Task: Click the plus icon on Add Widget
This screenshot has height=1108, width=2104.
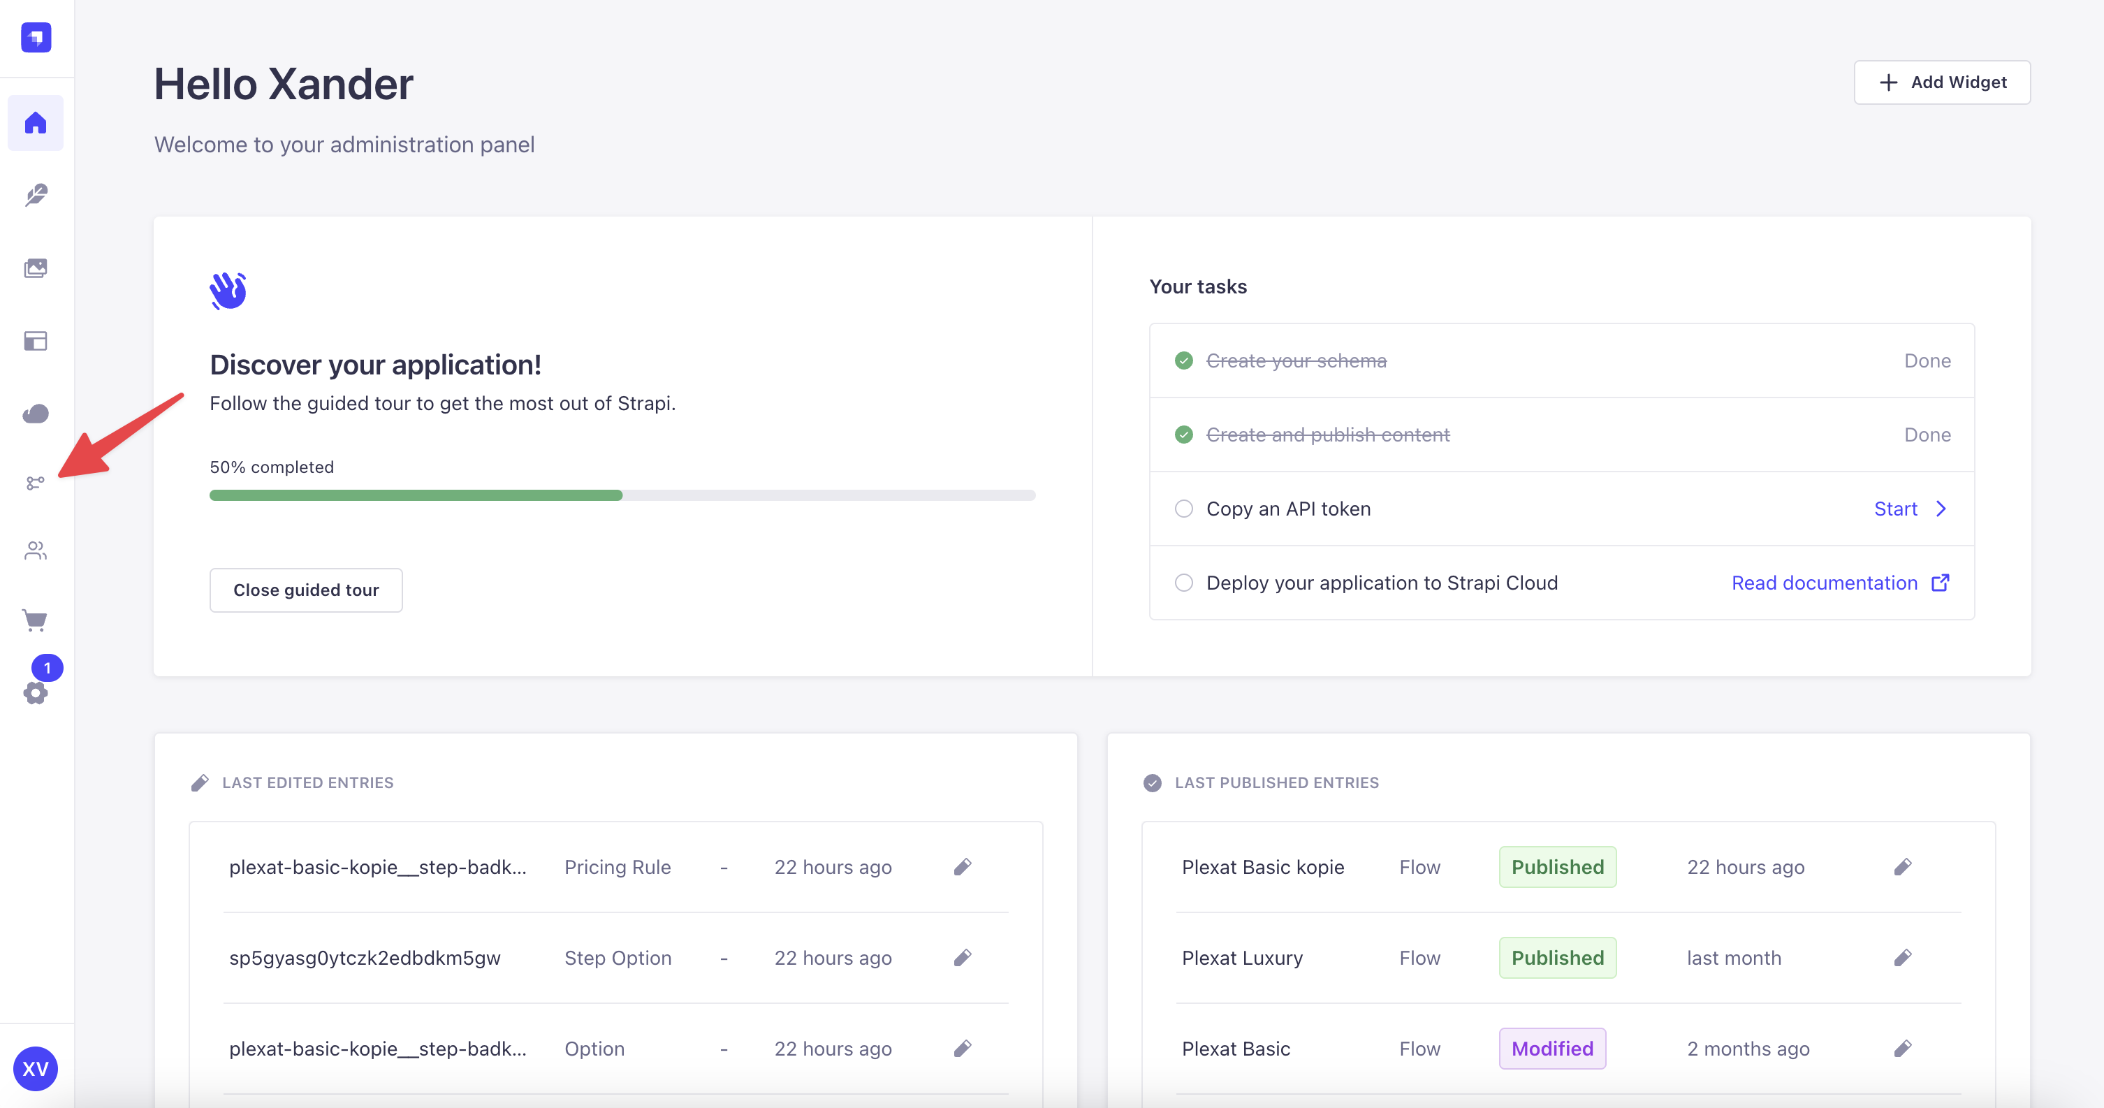Action: click(1888, 82)
